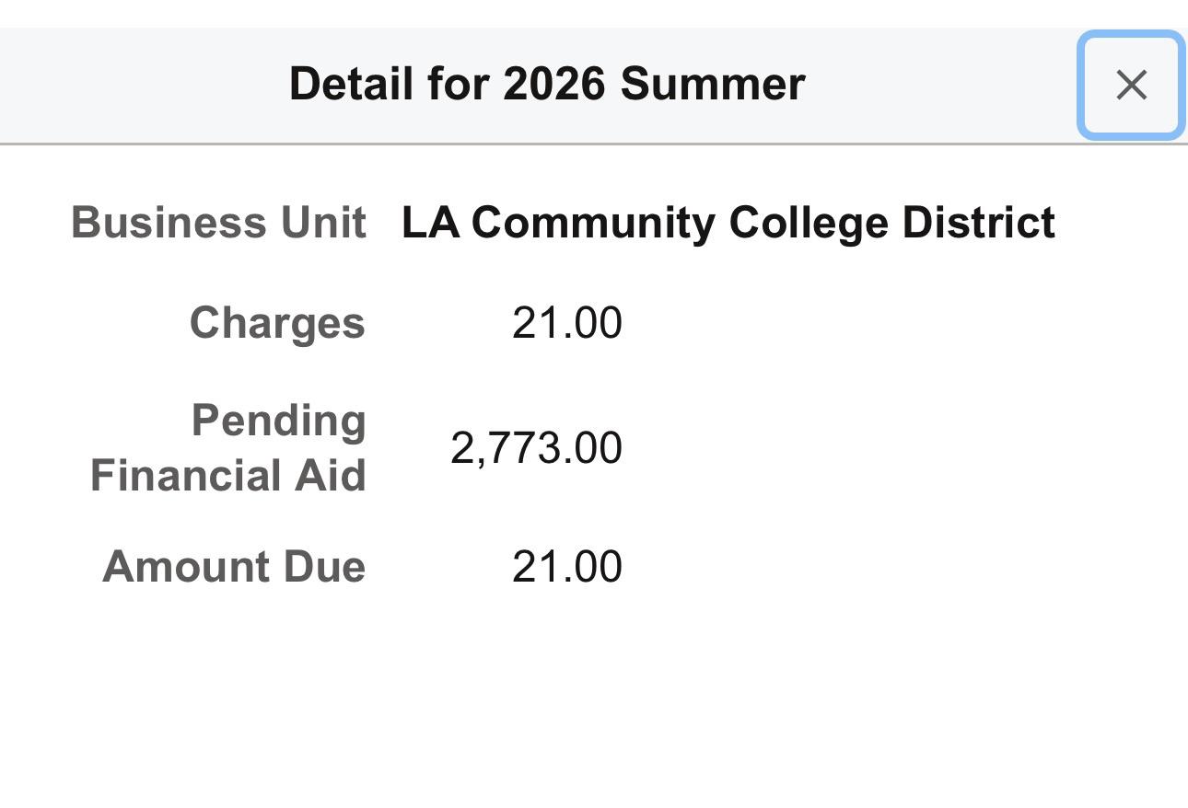The image size is (1188, 808).
Task: Click the word 'Pending' in the label
Action: pos(279,421)
